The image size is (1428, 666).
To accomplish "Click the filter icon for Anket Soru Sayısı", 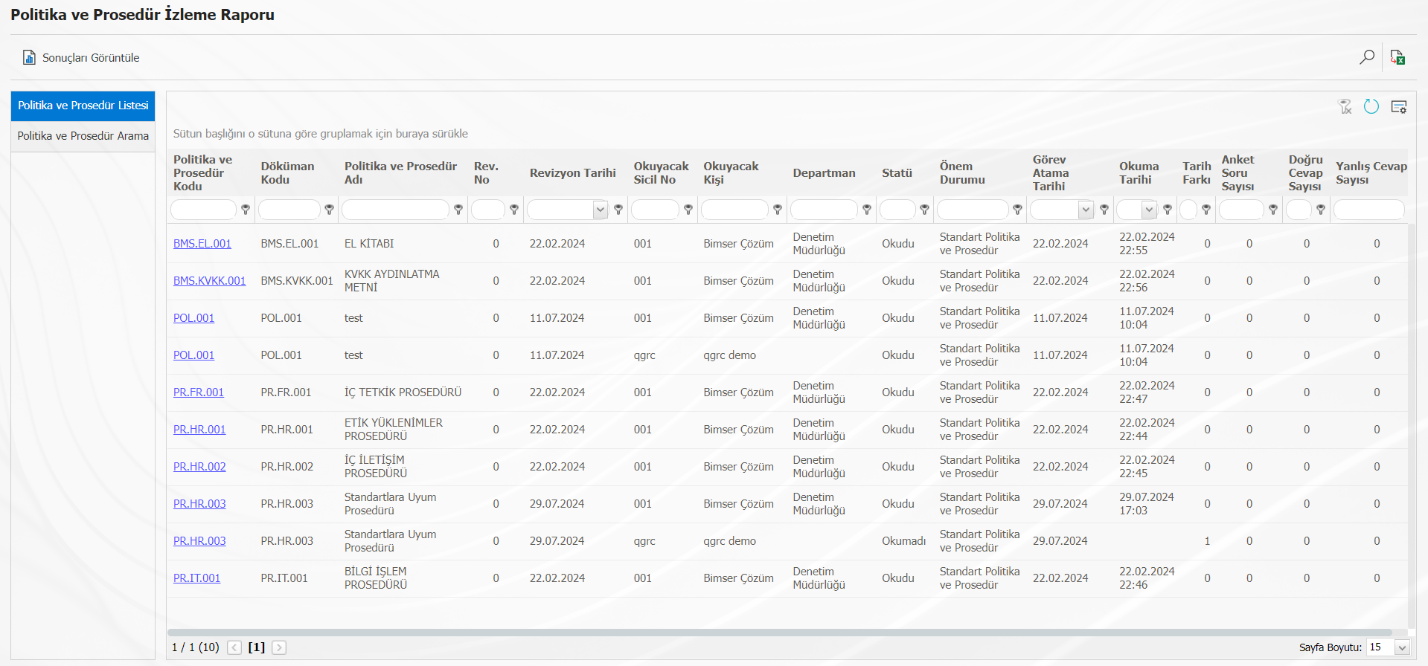I will 1273,210.
